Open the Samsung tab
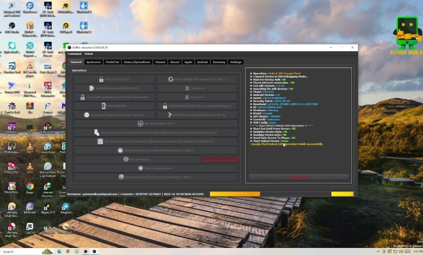The width and height of the screenshot is (423, 255). pyautogui.click(x=219, y=62)
